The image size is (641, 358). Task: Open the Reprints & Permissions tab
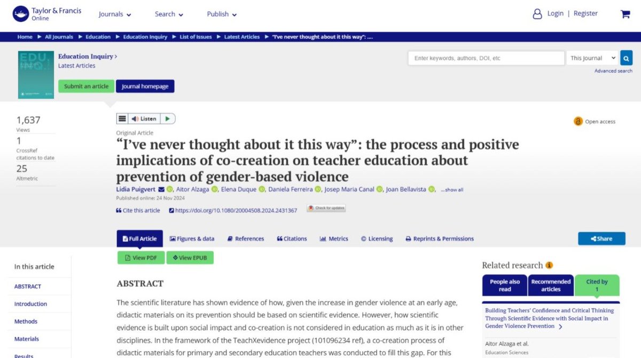tap(440, 238)
